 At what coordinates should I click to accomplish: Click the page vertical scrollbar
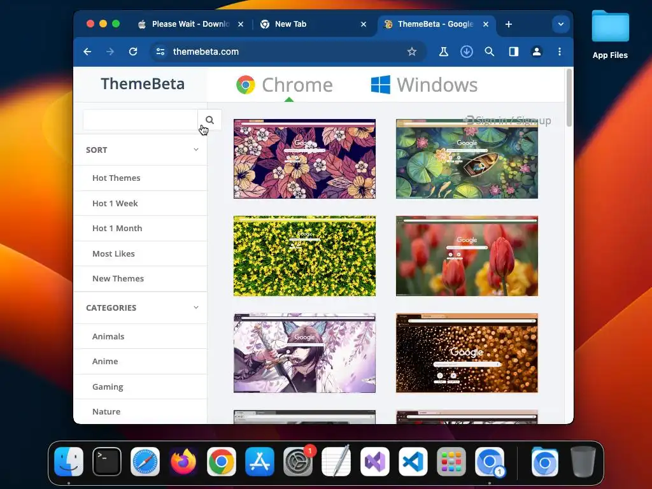pos(569,97)
